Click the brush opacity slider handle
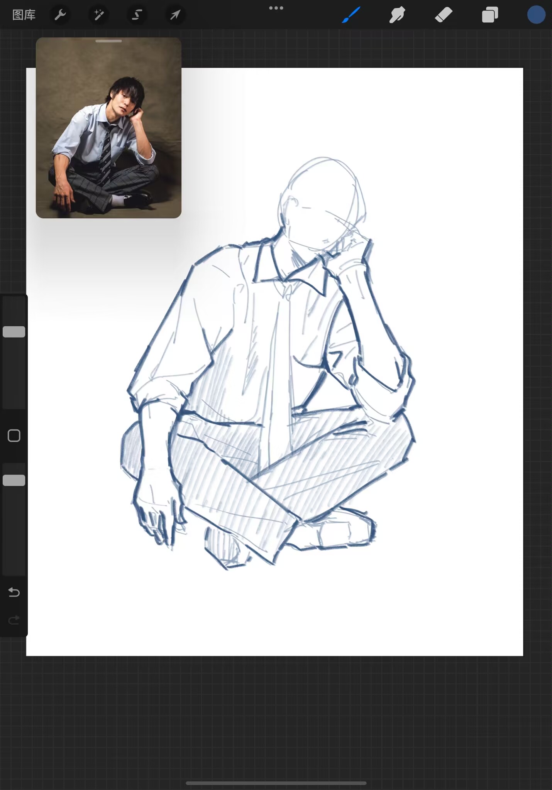This screenshot has height=790, width=552. (14, 480)
